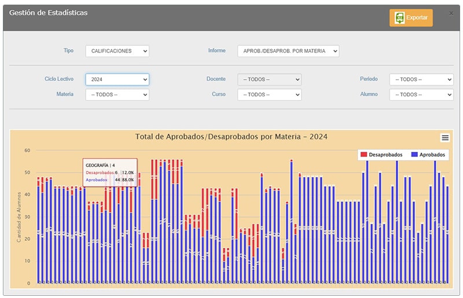Expand the Curso dropdown

pos(269,95)
